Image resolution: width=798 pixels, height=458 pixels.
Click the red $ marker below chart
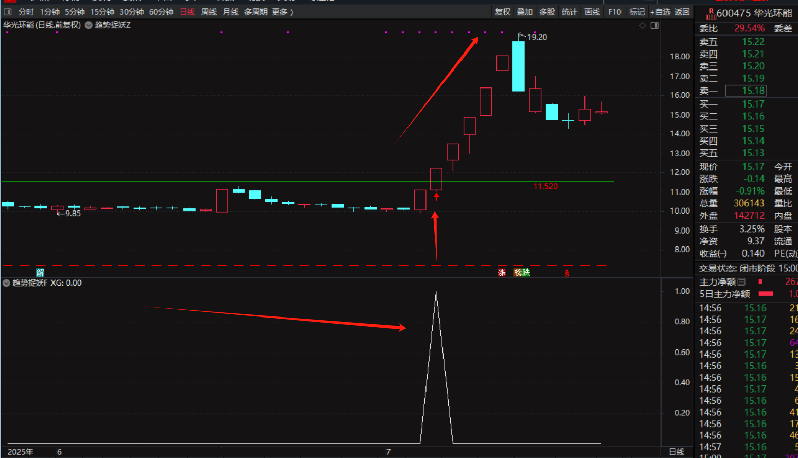[x=566, y=273]
